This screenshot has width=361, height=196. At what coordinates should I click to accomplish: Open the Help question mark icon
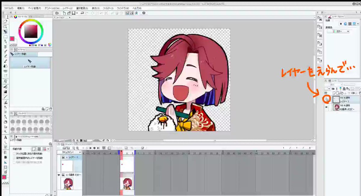(x=144, y=13)
